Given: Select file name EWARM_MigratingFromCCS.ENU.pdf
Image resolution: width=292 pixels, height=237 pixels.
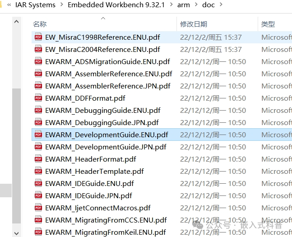Looking at the screenshot, I should 106,220.
